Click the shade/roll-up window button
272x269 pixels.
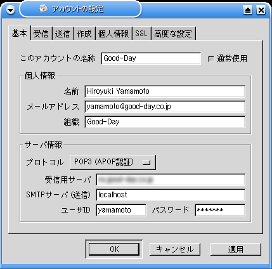pyautogui.click(x=247, y=10)
